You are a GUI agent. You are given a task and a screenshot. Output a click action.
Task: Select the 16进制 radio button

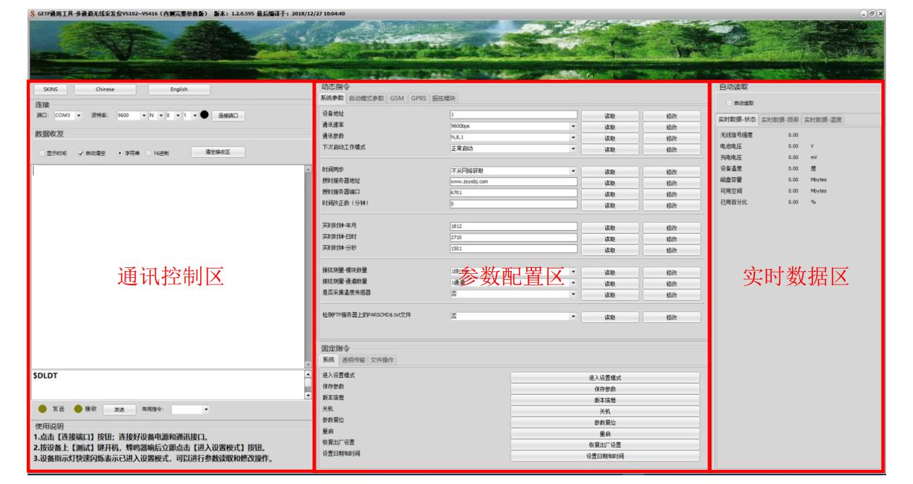point(147,152)
